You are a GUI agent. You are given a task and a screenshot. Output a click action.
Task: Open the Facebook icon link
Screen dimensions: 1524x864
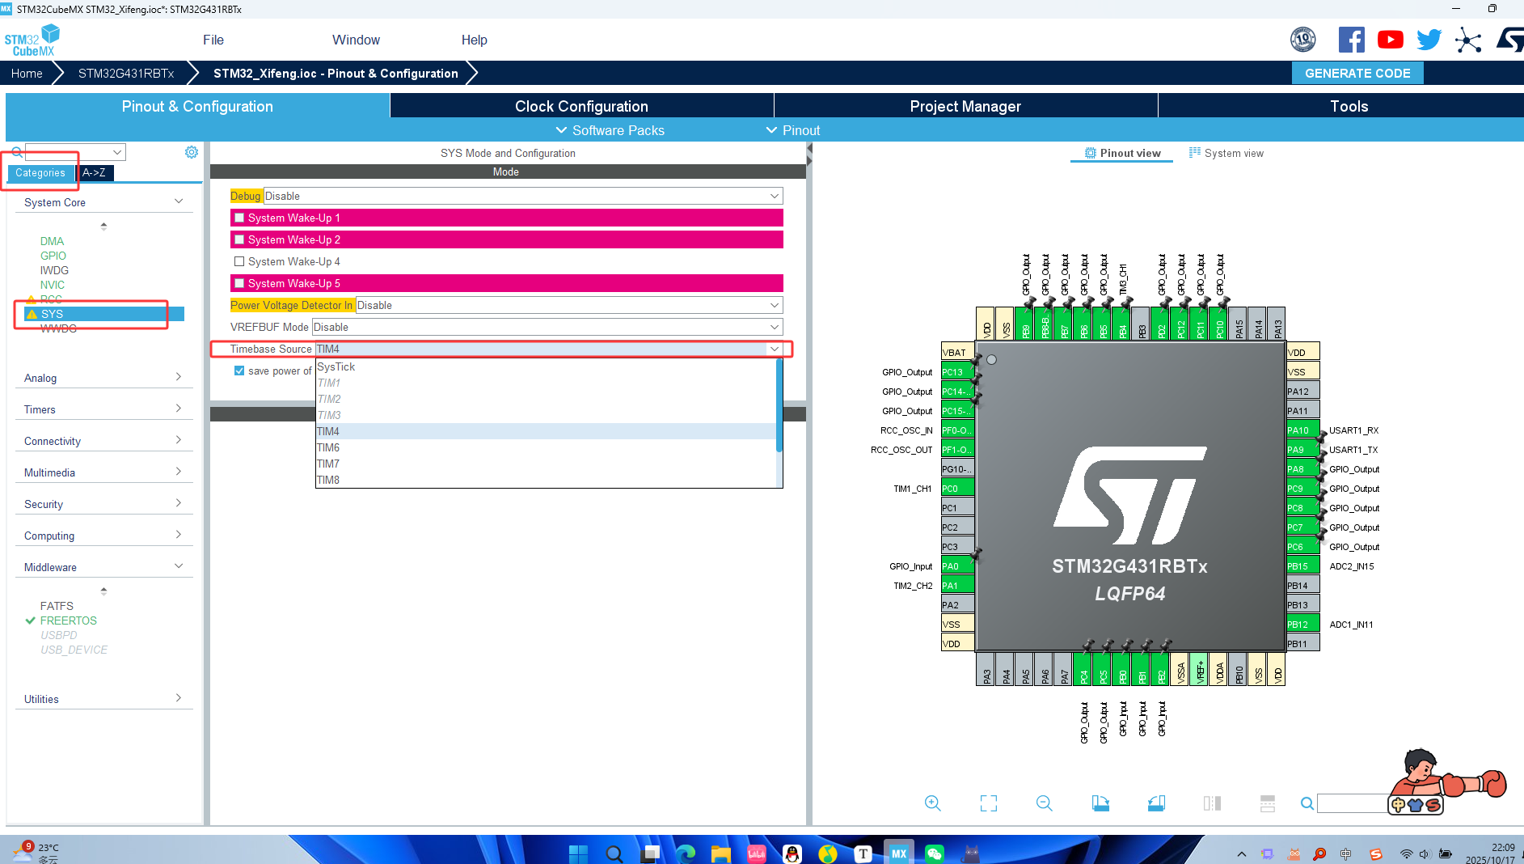tap(1351, 40)
